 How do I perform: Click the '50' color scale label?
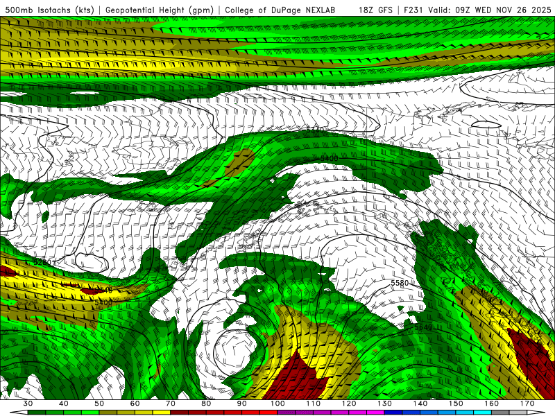coord(99,404)
